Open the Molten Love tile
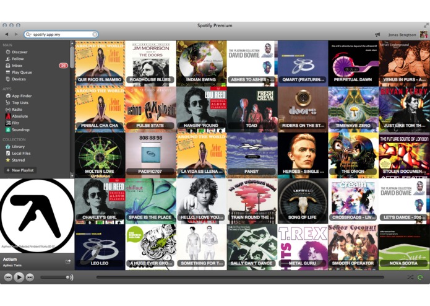This screenshot has height=306, width=430. 100,155
